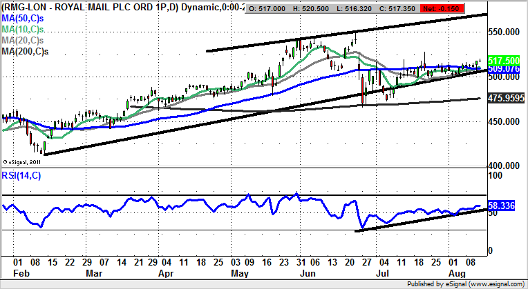Click the MA(20,C) moving average label
The width and height of the screenshot is (528, 289).
point(21,41)
